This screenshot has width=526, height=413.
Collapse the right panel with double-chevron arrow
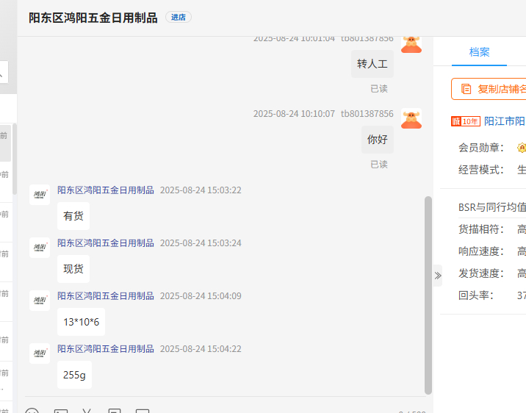tap(438, 276)
